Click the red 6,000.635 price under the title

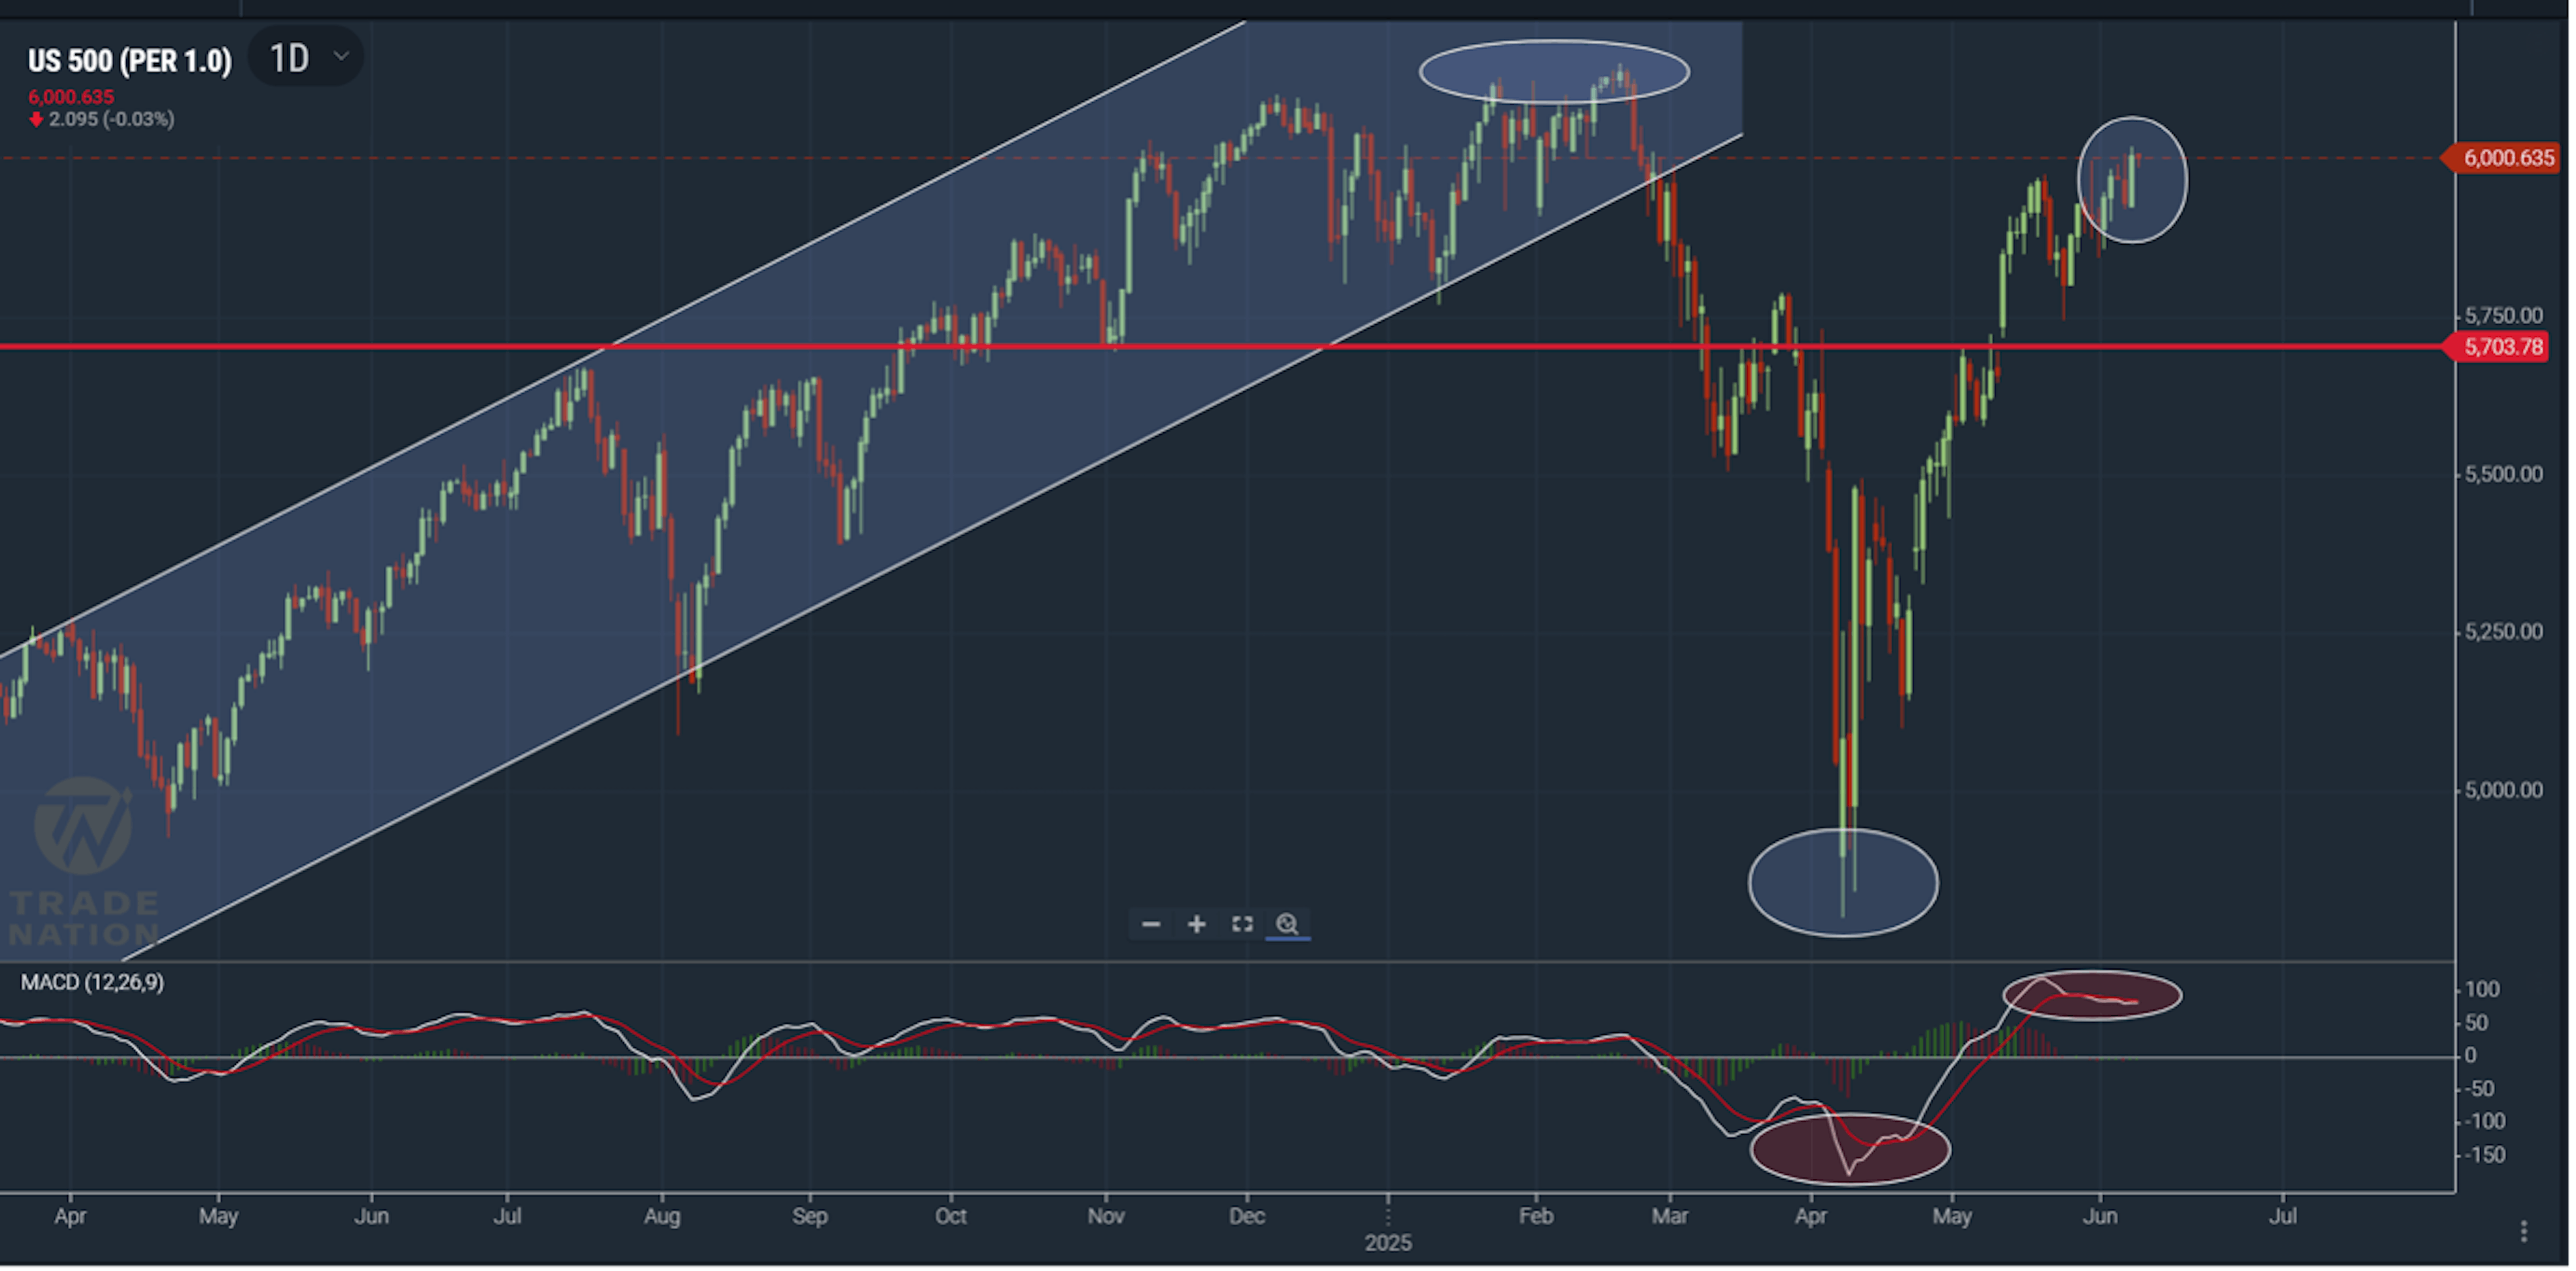pos(71,97)
